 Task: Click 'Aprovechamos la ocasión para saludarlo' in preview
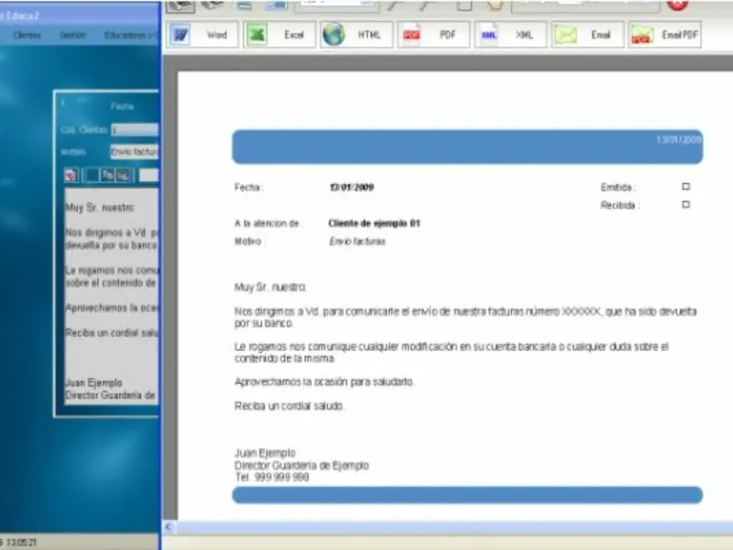pos(323,381)
